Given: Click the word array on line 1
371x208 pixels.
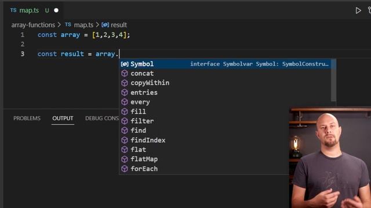Looking at the screenshot, I should [70, 35].
